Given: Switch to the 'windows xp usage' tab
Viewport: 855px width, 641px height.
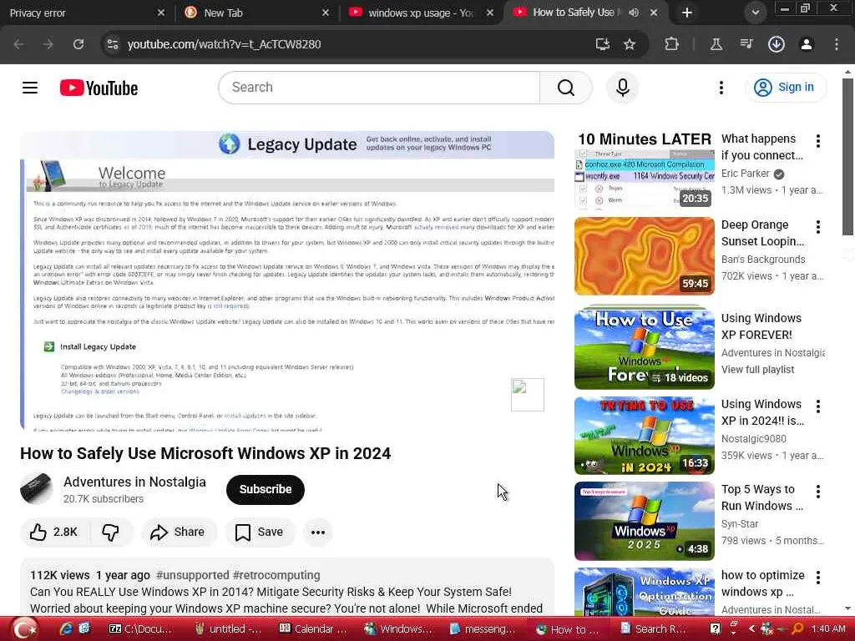Looking at the screenshot, I should (x=420, y=13).
